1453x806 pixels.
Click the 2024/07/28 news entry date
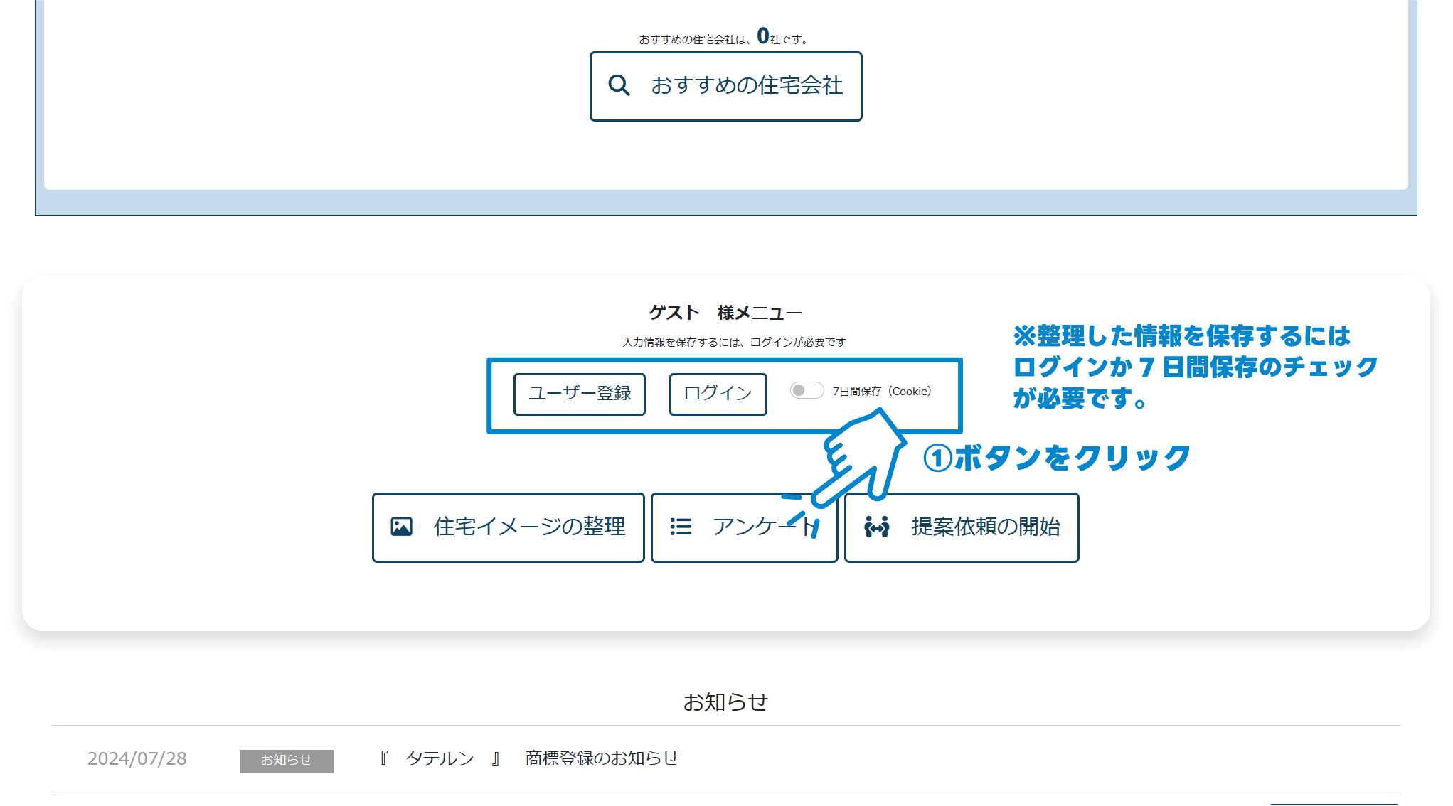point(136,759)
